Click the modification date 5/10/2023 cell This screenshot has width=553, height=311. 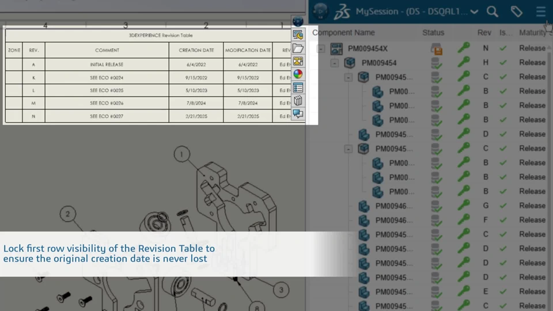[x=248, y=90]
